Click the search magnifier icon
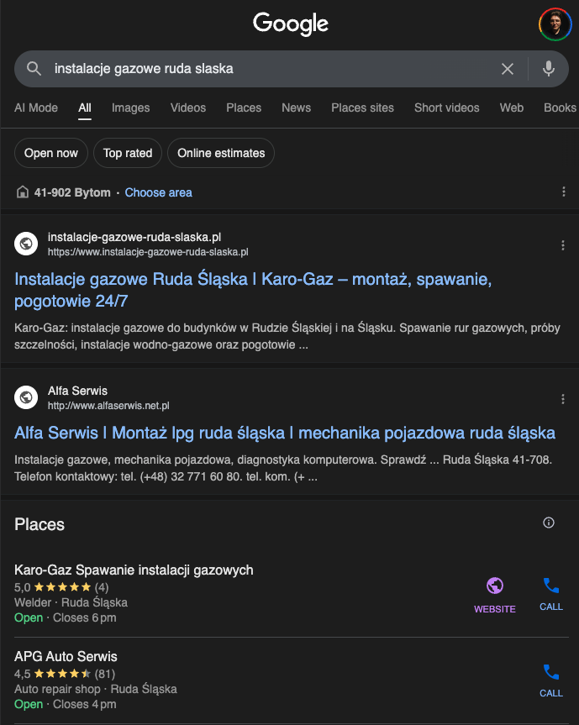This screenshot has height=725, width=579. click(34, 69)
